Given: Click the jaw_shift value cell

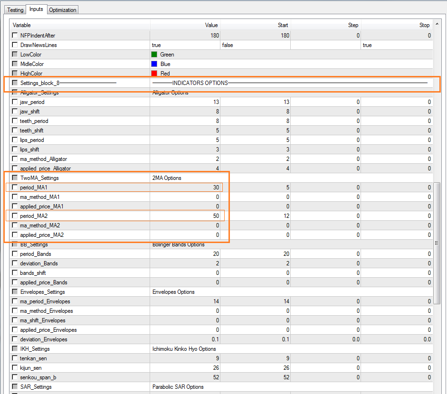Looking at the screenshot, I should tap(185, 112).
